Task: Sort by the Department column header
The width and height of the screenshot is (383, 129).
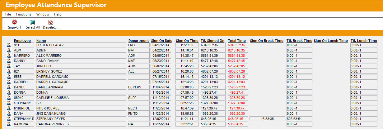Action: tap(138, 41)
